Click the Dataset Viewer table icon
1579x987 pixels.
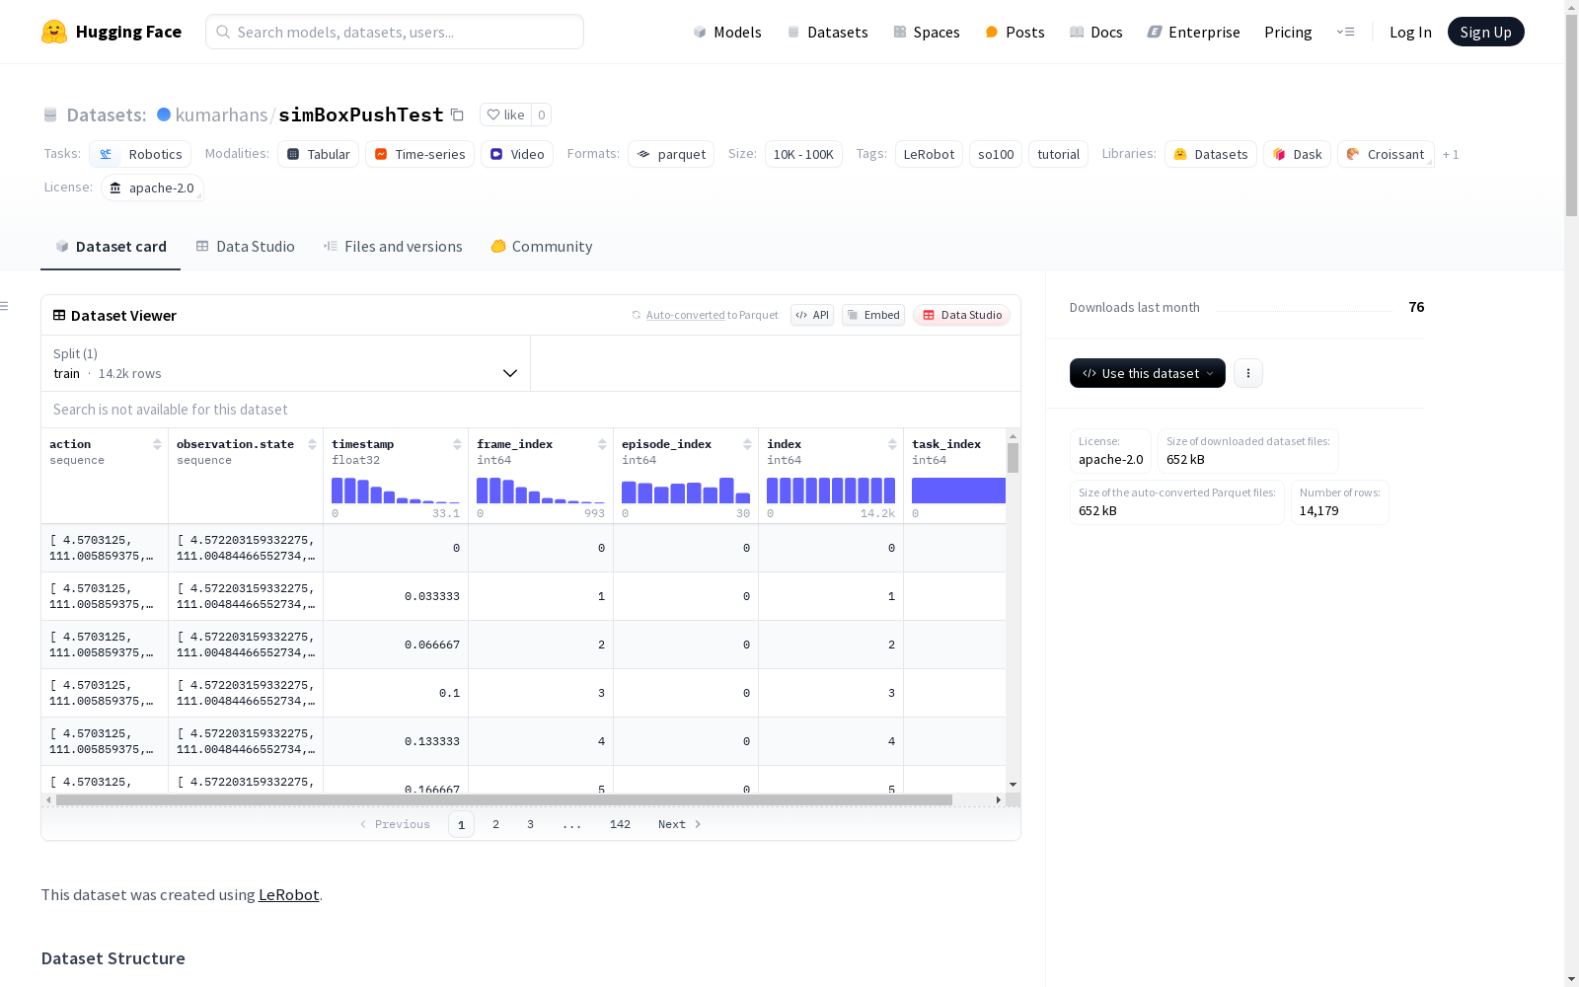59,315
